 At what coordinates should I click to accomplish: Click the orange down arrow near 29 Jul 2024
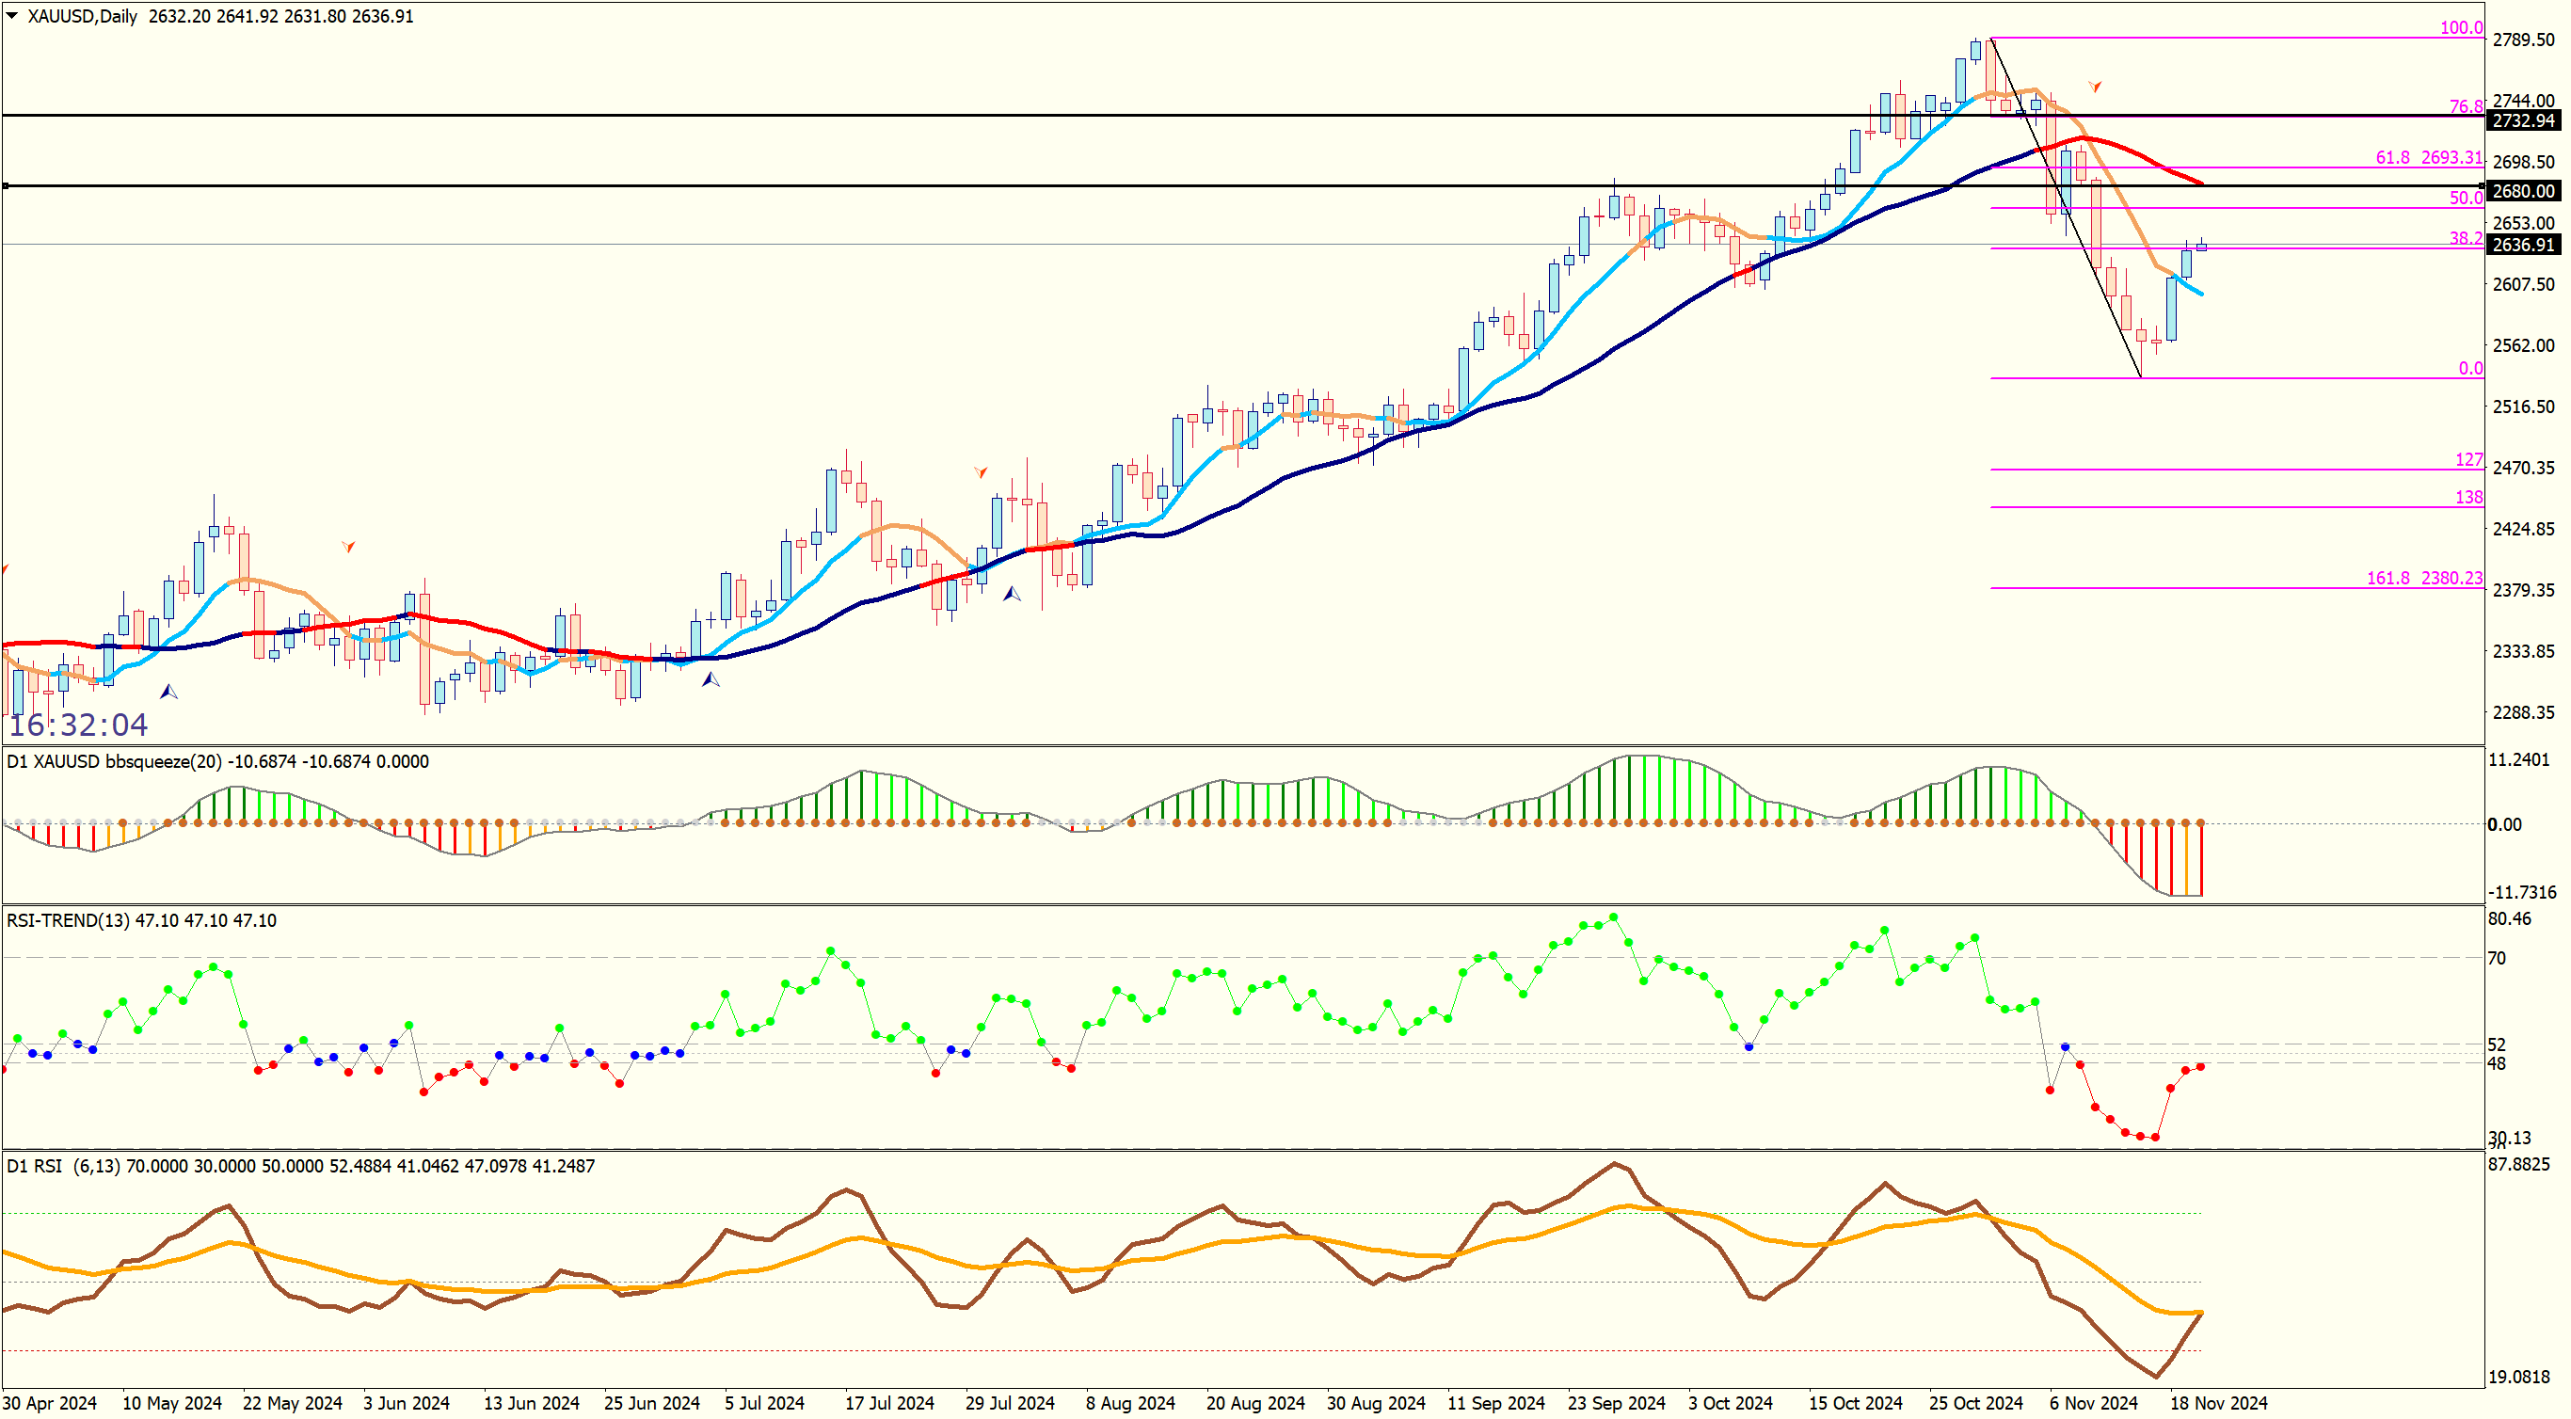[982, 471]
